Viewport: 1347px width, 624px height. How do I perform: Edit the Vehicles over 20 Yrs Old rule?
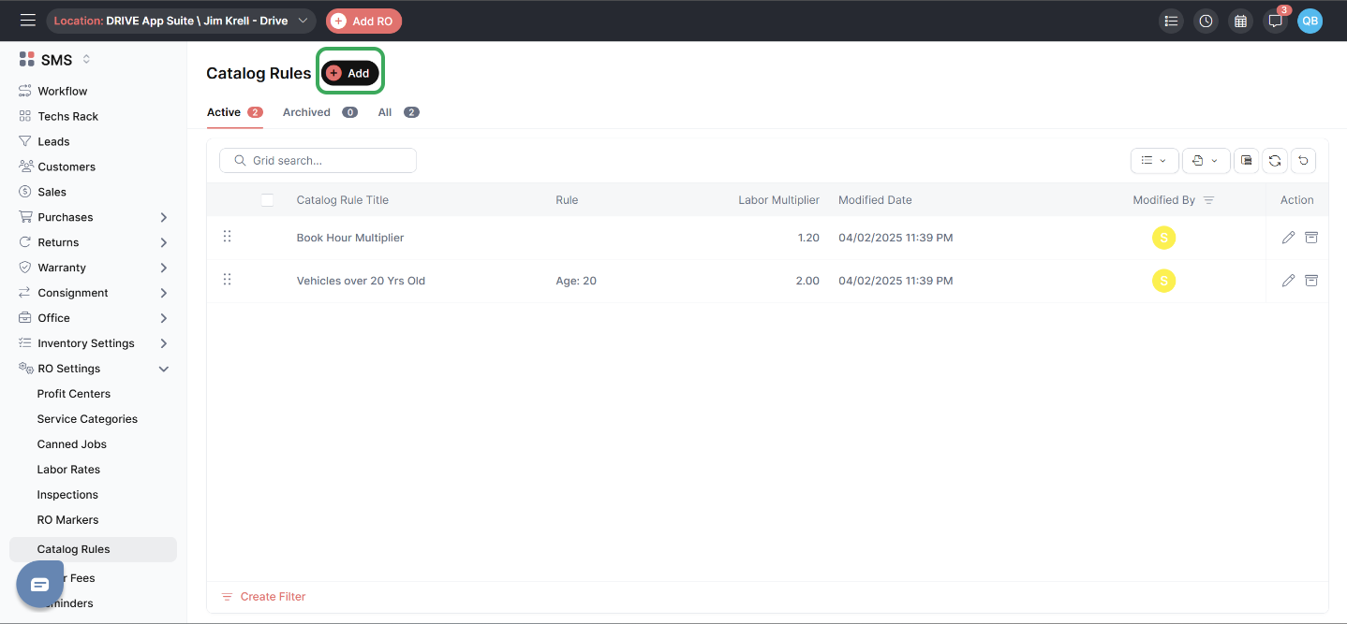[x=1288, y=281]
